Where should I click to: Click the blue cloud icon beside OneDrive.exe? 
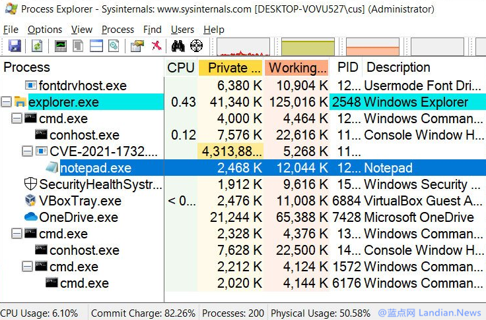30,217
